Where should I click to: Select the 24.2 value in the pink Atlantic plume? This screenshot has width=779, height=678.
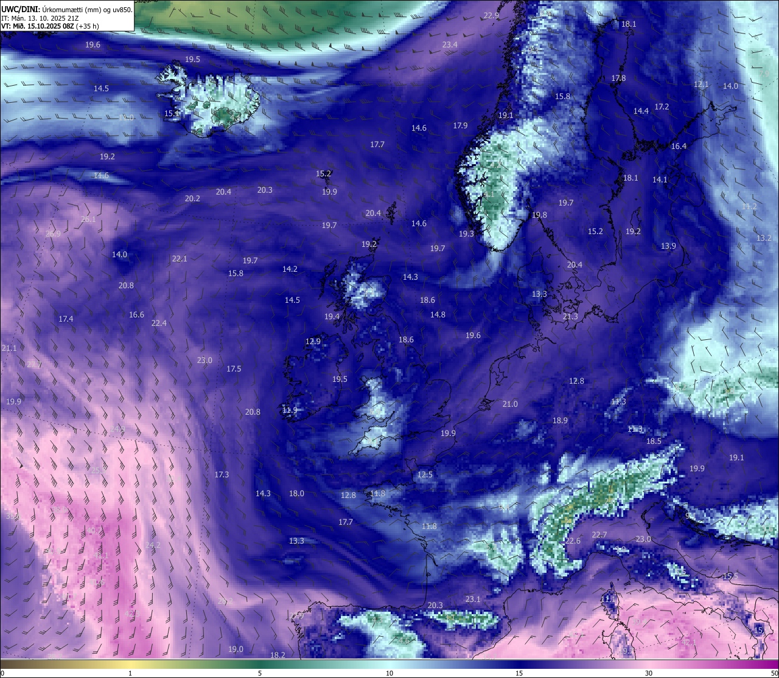click(x=153, y=545)
